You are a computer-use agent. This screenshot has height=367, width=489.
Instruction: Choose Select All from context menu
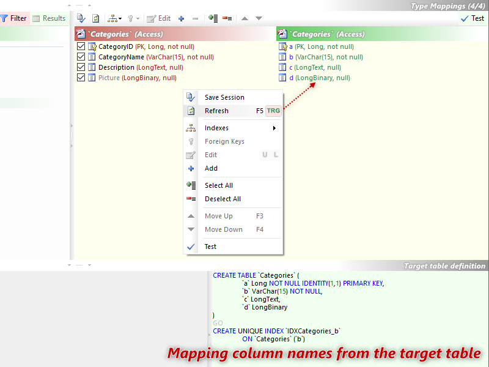point(233,185)
